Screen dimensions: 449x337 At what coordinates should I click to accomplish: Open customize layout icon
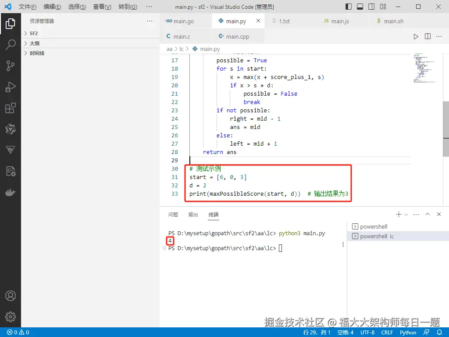coord(383,7)
